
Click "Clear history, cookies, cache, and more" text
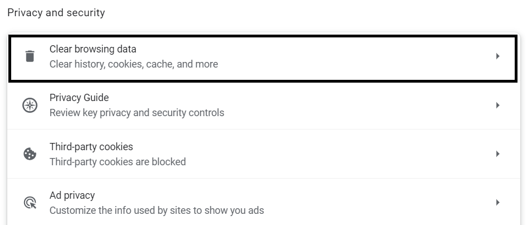(x=134, y=64)
